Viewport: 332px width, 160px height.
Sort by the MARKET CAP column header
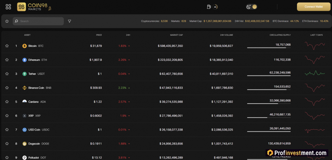[176, 35]
